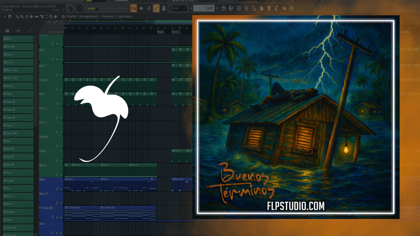Toggle the STEP / SLIDE switch
The height and width of the screenshot is (236, 420).
pyautogui.click(x=53, y=32)
